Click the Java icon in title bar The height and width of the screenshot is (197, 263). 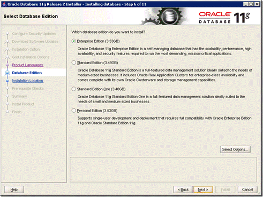point(4,4)
